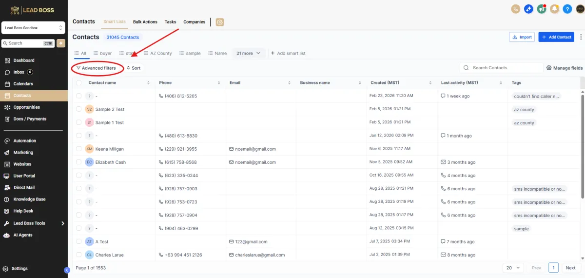Viewport: 585px width, 278px height.
Task: Check the box for A Test
Action: (79, 241)
